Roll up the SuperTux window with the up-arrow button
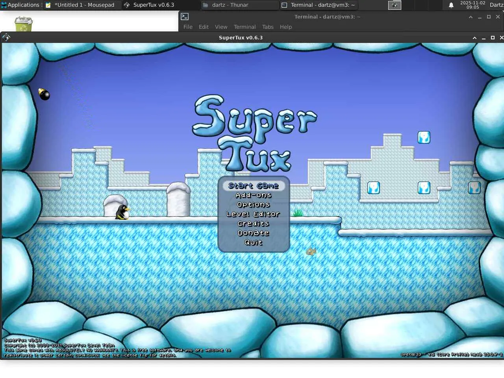Viewport: 504px width, 378px height. [474, 38]
